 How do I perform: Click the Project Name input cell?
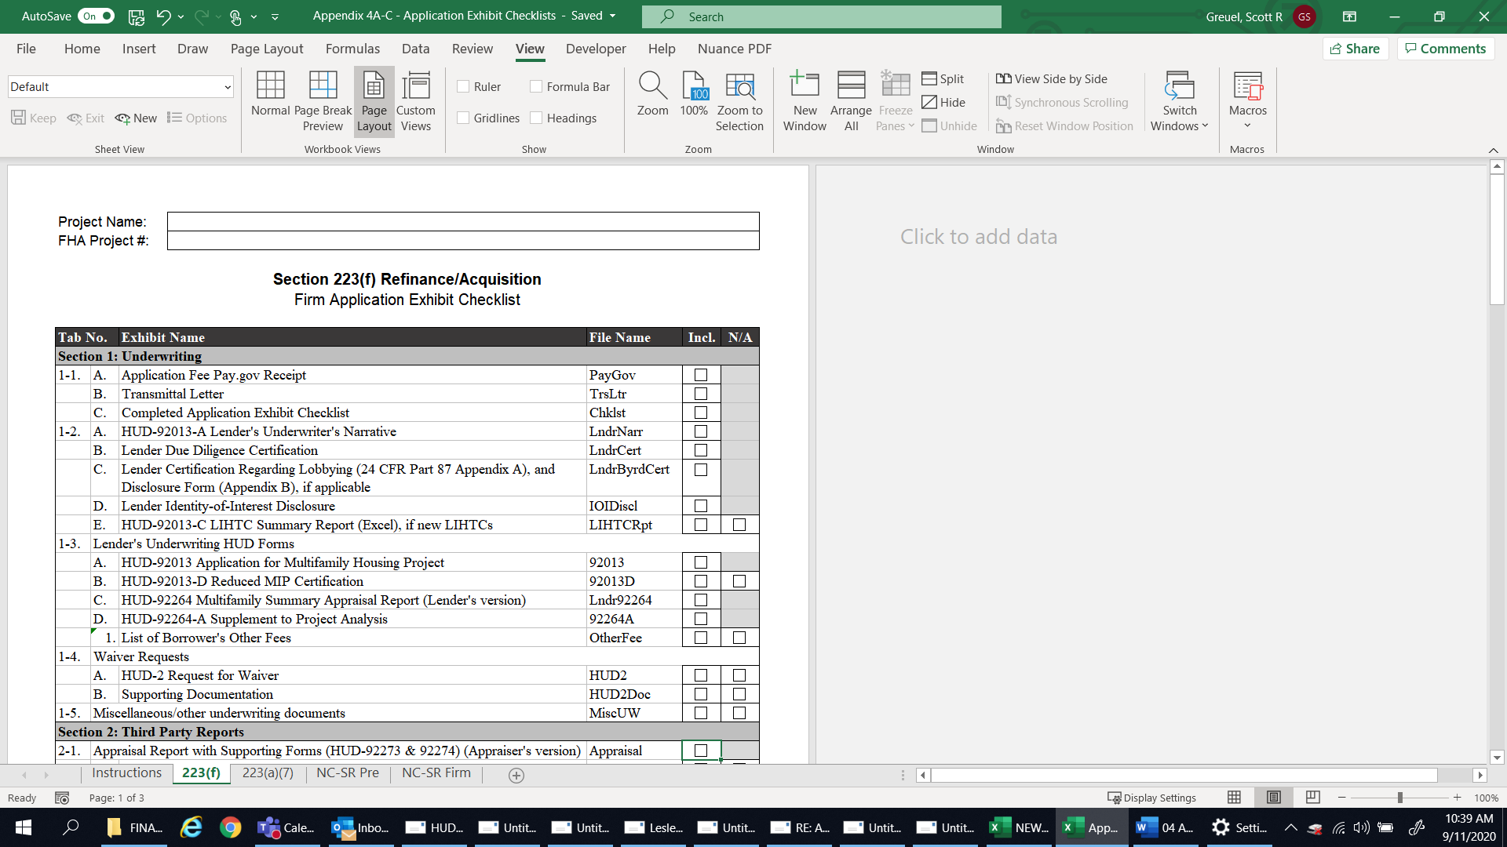click(x=463, y=222)
